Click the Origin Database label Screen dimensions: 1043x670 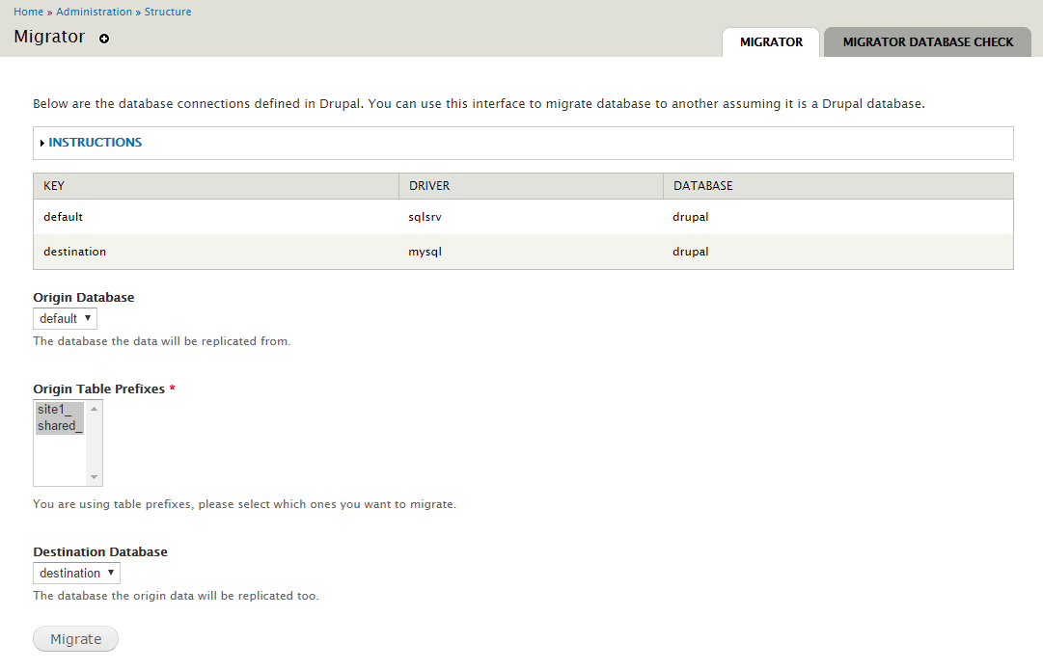(x=84, y=297)
